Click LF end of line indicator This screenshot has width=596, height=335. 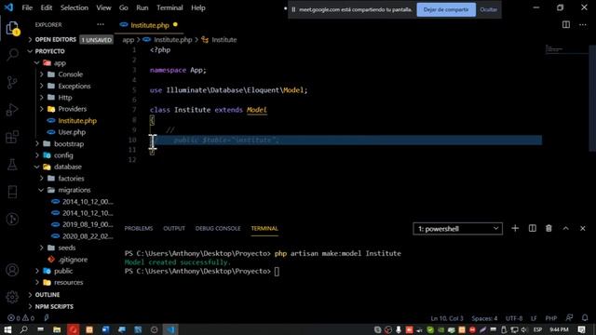534,318
